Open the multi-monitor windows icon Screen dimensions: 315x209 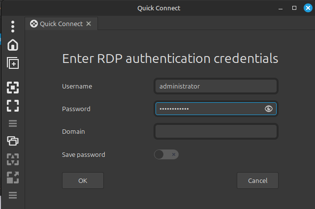click(13, 141)
